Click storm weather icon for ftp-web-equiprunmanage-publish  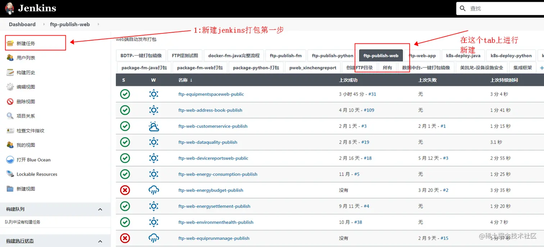point(154,238)
